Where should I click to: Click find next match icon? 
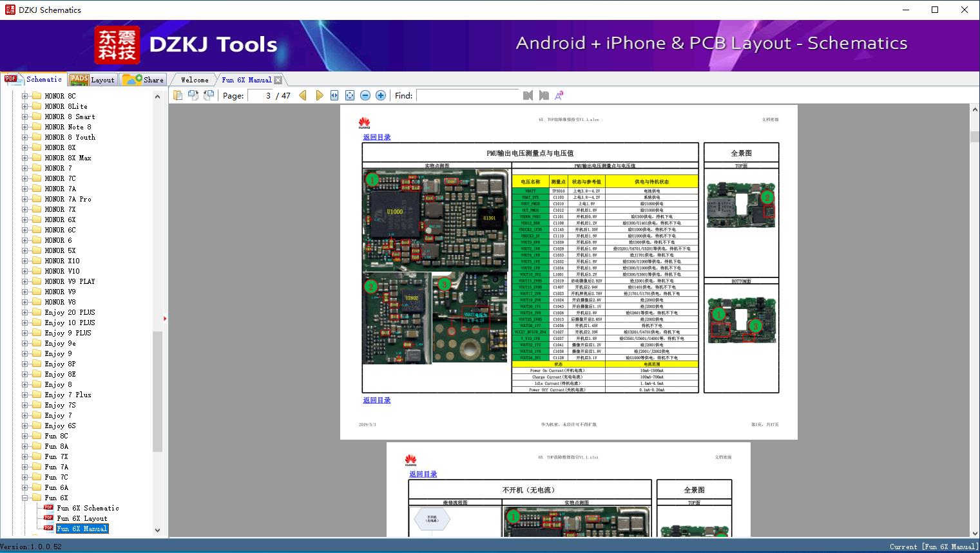point(544,95)
